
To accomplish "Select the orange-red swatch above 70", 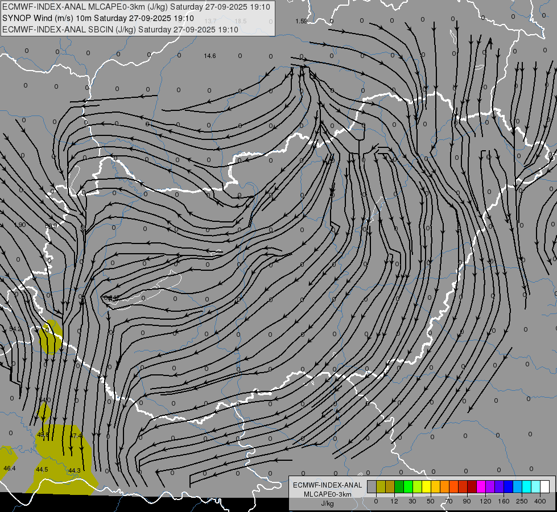I will (x=454, y=486).
